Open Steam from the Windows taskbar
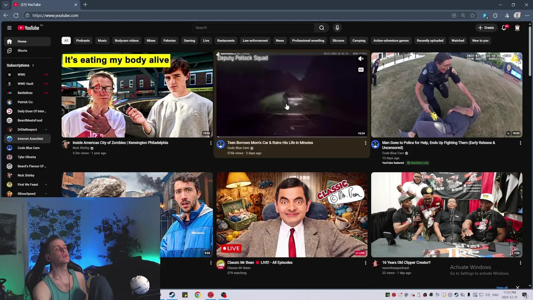 point(172,295)
